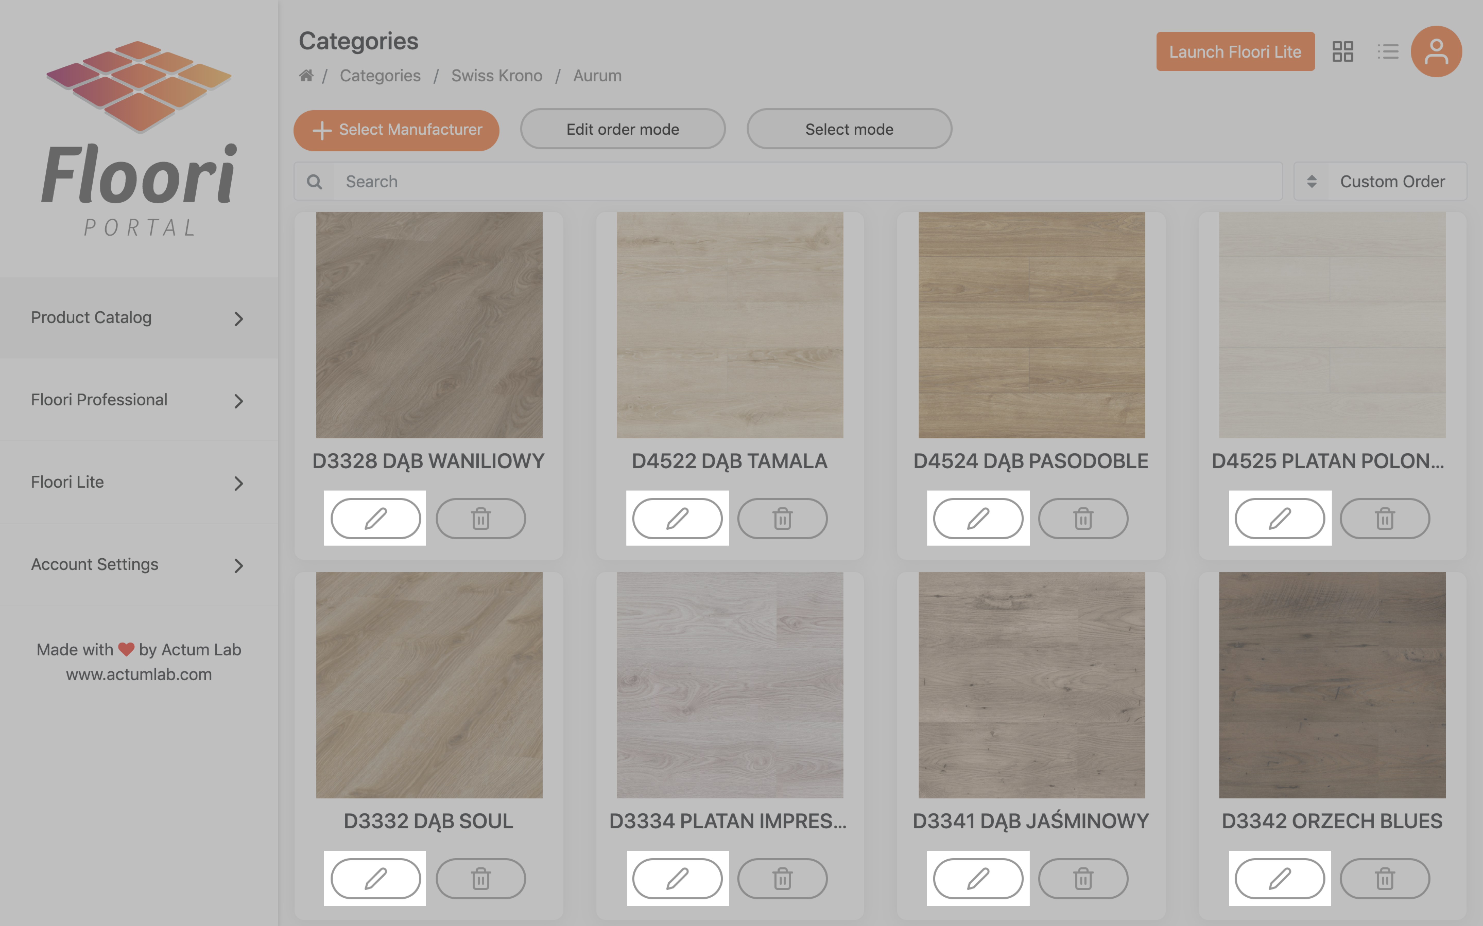The image size is (1483, 926).
Task: Open Aurum breadcrumb link
Action: click(x=598, y=75)
